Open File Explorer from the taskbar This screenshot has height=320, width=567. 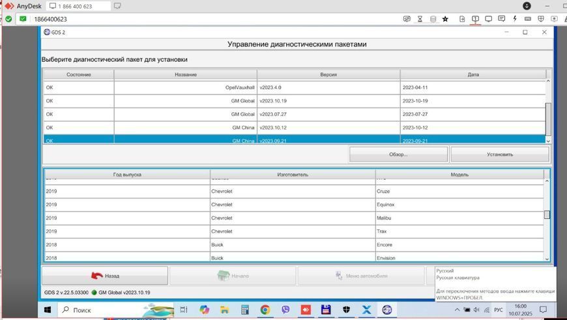225,310
